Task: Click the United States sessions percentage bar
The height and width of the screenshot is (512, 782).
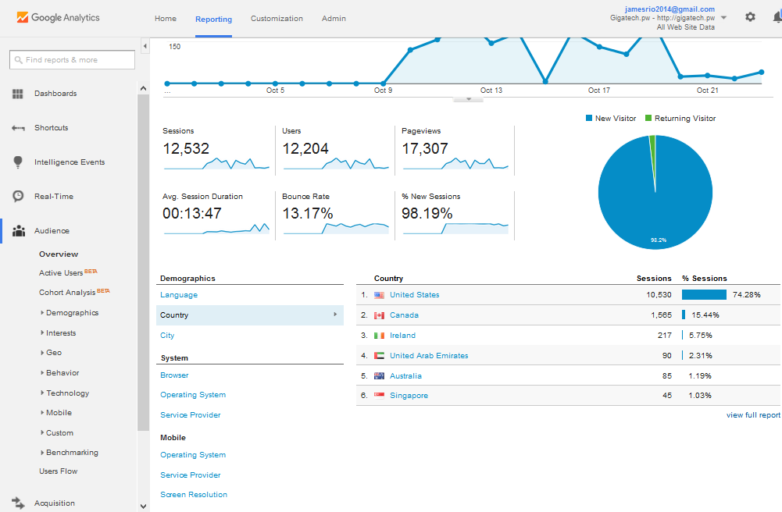Action: click(x=704, y=295)
